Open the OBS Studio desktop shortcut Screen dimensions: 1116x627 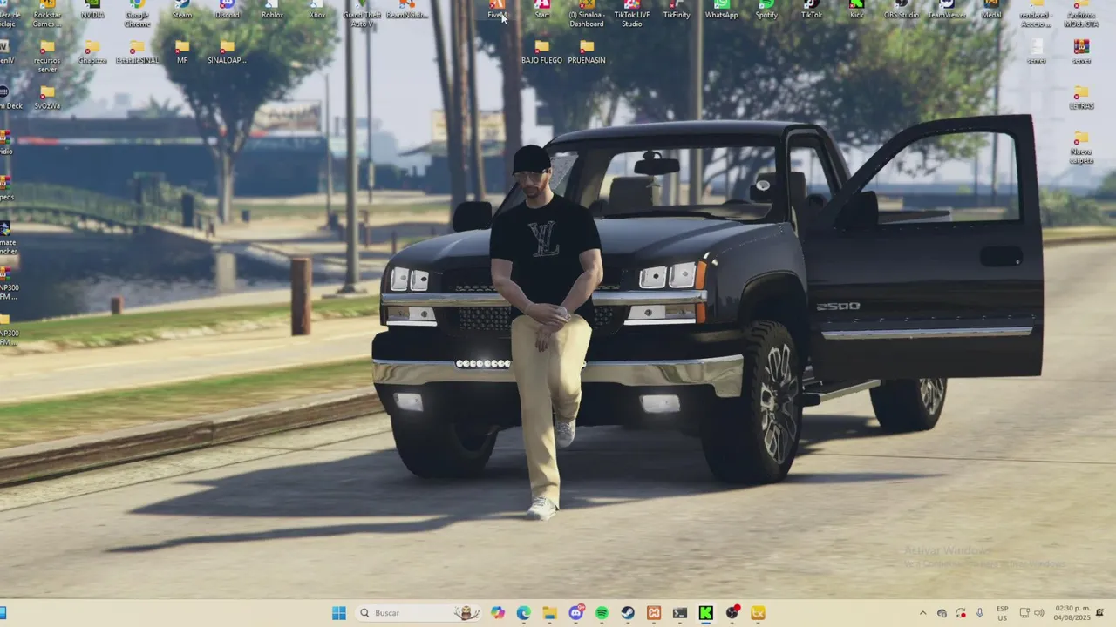pos(902,10)
